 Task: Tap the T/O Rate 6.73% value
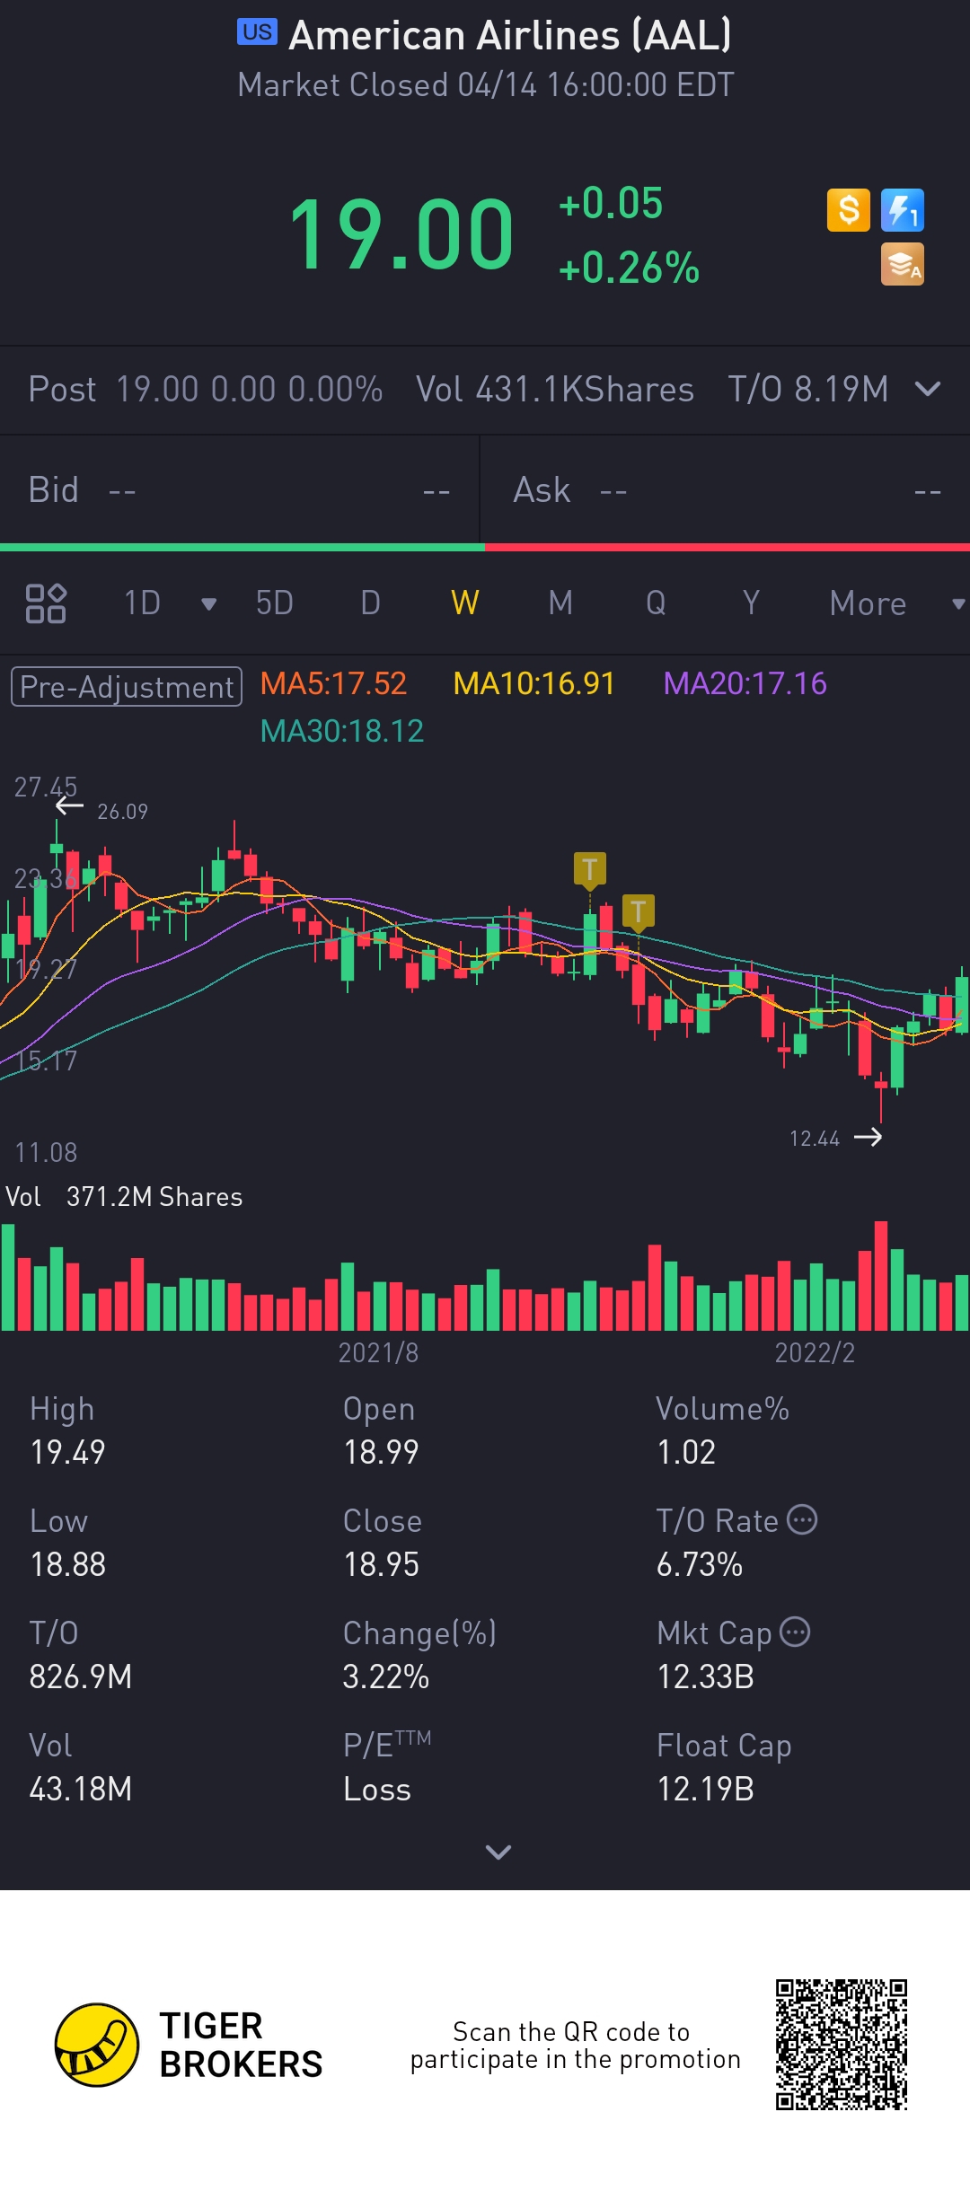(x=700, y=1565)
